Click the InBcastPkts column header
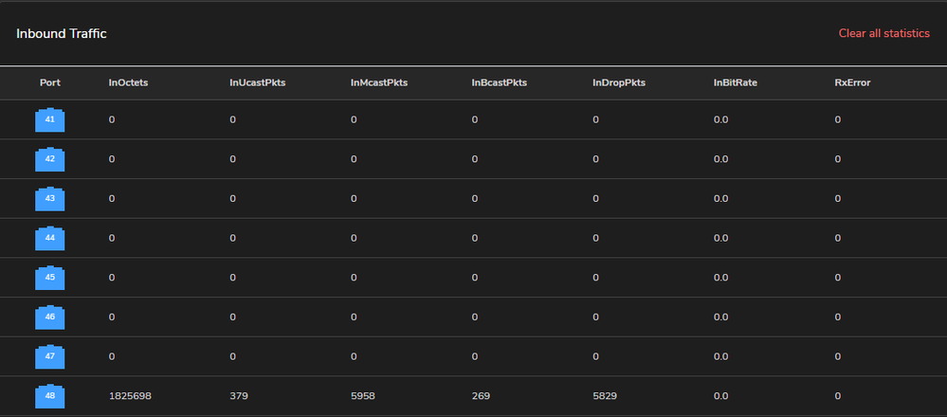Viewport: 947px width, 417px height. coord(500,82)
